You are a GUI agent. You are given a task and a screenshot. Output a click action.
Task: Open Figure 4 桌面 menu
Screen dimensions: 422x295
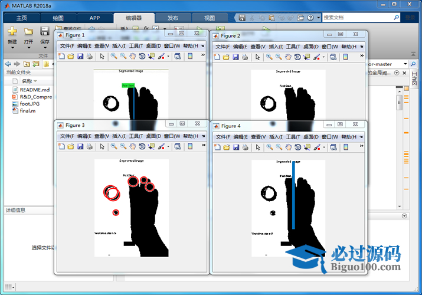311,137
